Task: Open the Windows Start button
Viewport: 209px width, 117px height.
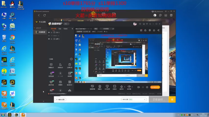Action: tap(3, 115)
